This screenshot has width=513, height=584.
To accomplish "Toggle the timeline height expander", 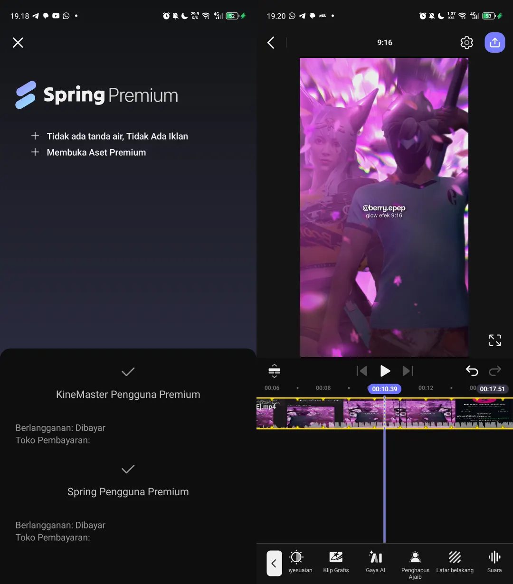I will (x=274, y=371).
